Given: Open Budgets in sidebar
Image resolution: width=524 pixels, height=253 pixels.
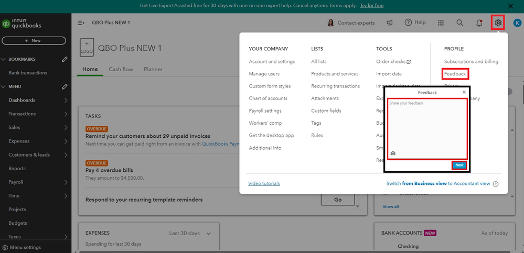Looking at the screenshot, I should 18,224.
